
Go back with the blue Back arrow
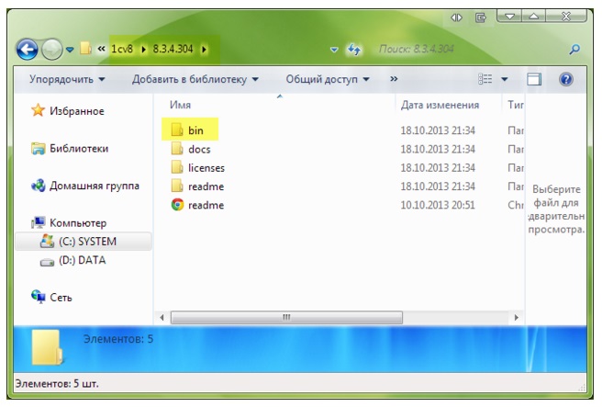[27, 50]
